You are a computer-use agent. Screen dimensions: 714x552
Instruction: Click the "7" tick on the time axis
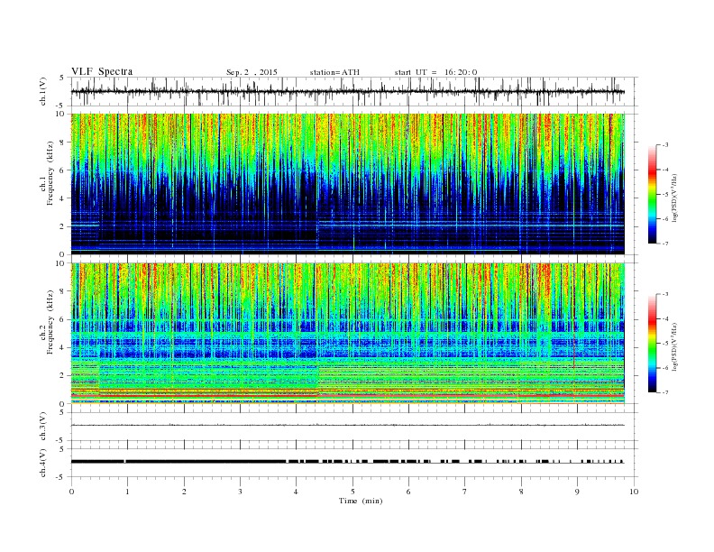click(464, 492)
